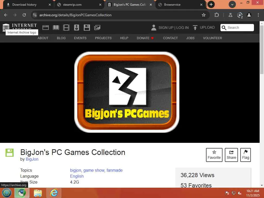Click the Favorite button

tap(214, 155)
